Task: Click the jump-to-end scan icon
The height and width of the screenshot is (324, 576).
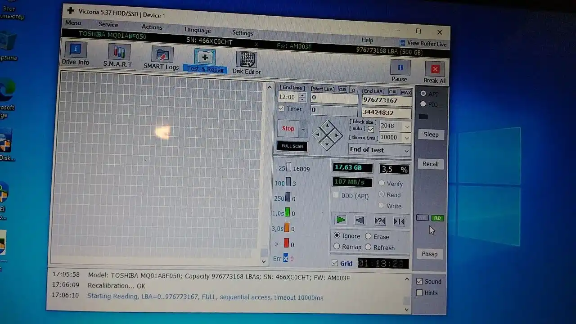Action: pos(399,221)
